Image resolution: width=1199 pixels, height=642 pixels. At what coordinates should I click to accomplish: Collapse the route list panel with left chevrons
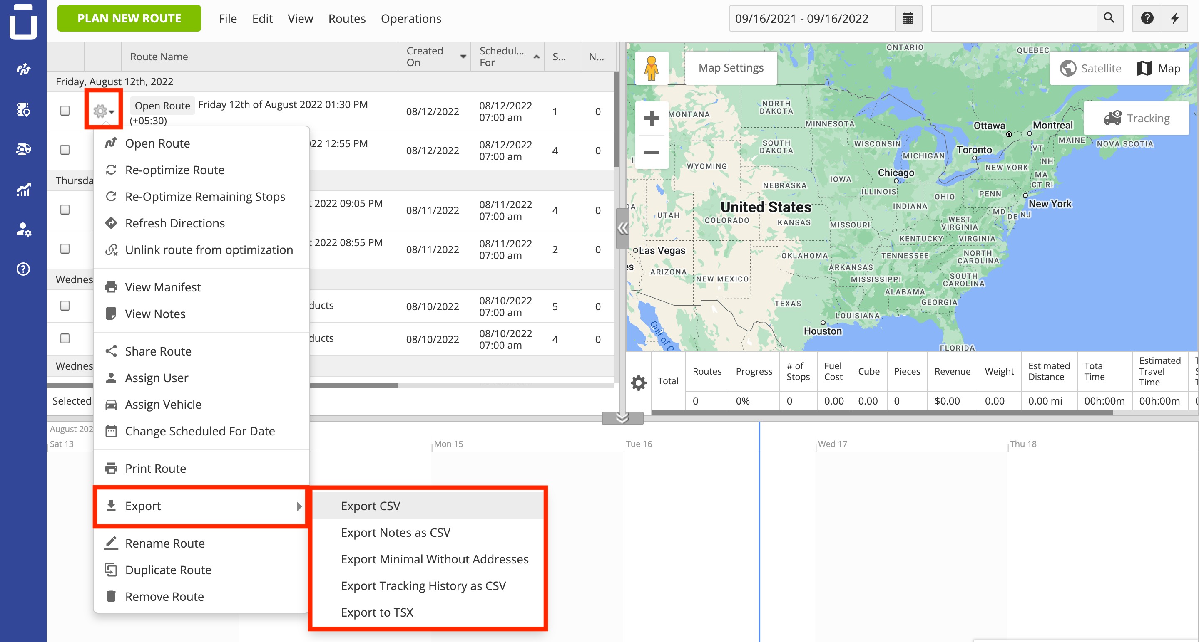(622, 229)
